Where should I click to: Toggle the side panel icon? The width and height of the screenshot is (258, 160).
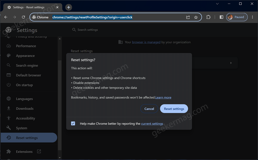click(x=221, y=17)
